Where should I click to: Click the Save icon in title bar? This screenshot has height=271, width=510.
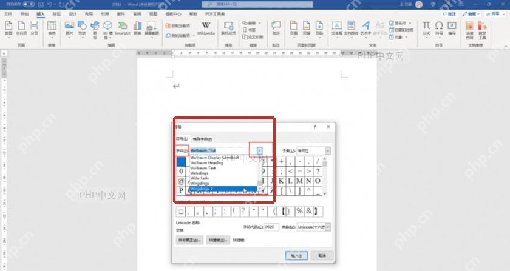(x=41, y=5)
